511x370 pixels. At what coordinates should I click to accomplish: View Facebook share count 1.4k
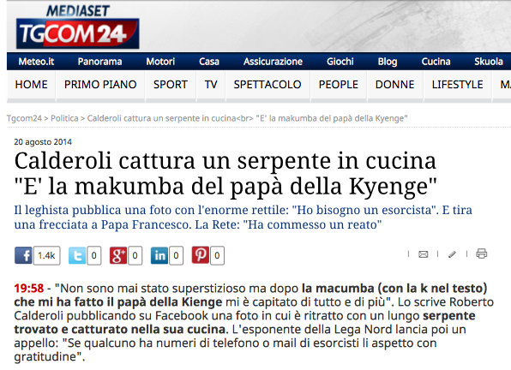pos(46,255)
